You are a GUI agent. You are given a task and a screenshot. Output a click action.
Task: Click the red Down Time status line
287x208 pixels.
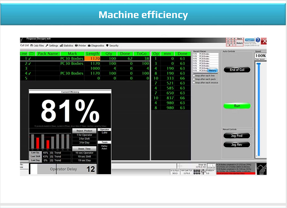pos(236,173)
